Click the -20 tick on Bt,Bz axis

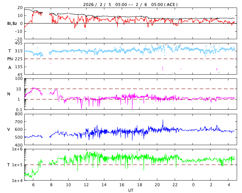(x=17, y=39)
